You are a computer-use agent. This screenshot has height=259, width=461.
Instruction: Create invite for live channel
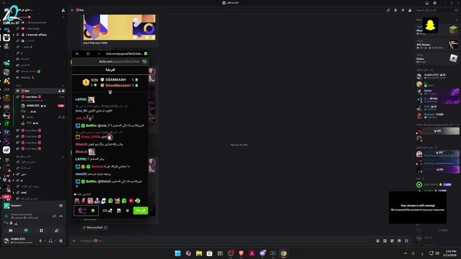(x=59, y=91)
